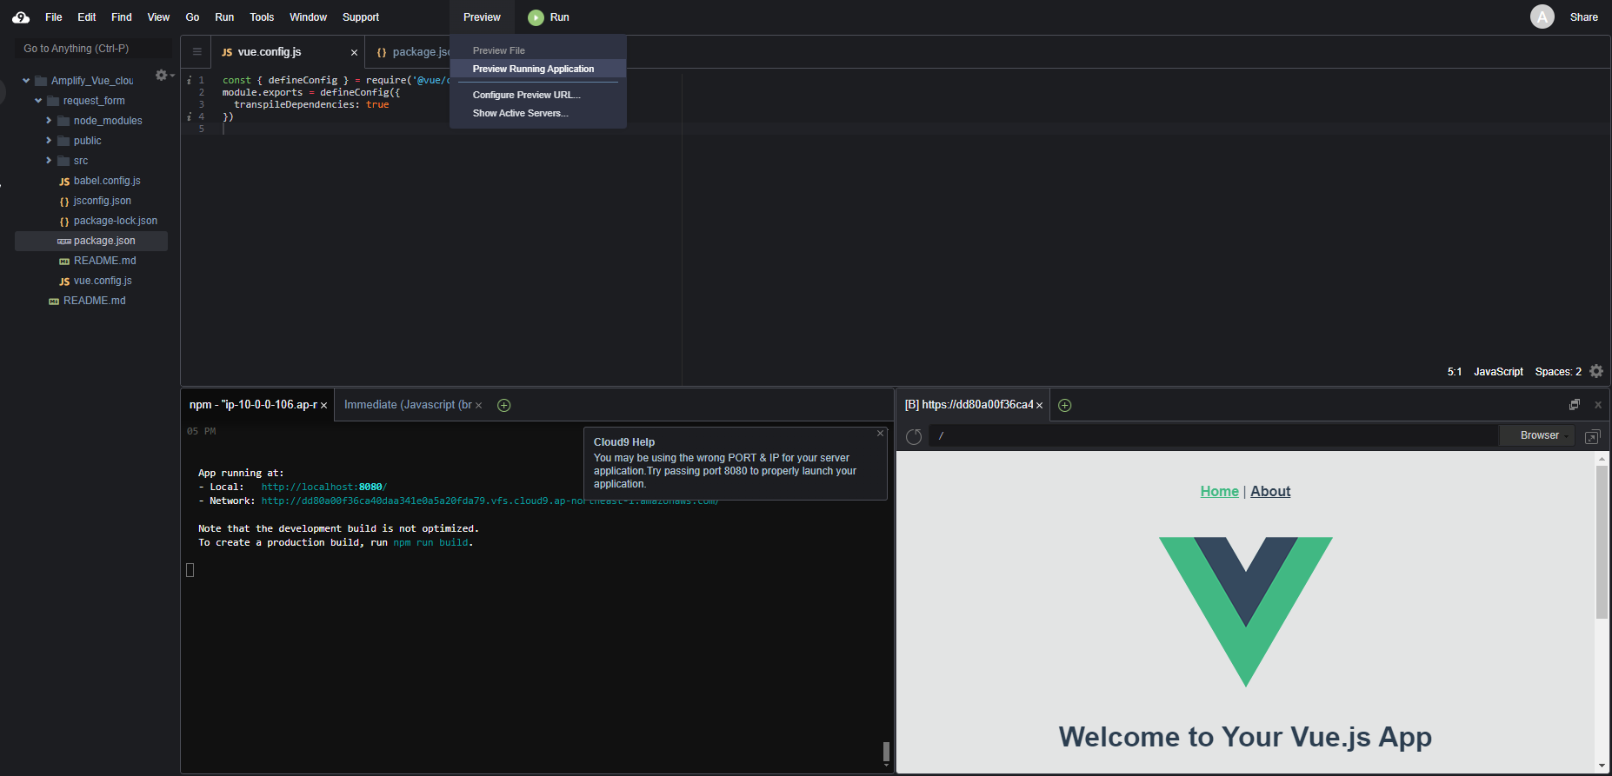Open the file tree settings gear
1612x776 pixels.
[x=162, y=76]
